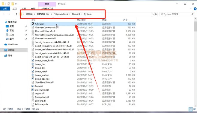Click System in the address path
The image size is (197, 113).
pyautogui.click(x=88, y=14)
